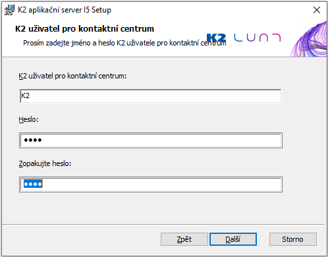The image size is (328, 257).
Task: Click the 'K2' text inside the username field
Action: [25, 96]
